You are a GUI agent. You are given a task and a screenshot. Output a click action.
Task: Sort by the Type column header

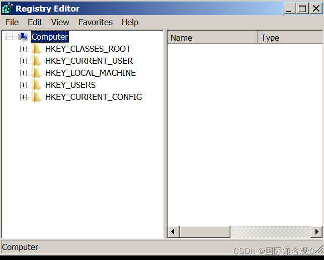point(290,38)
